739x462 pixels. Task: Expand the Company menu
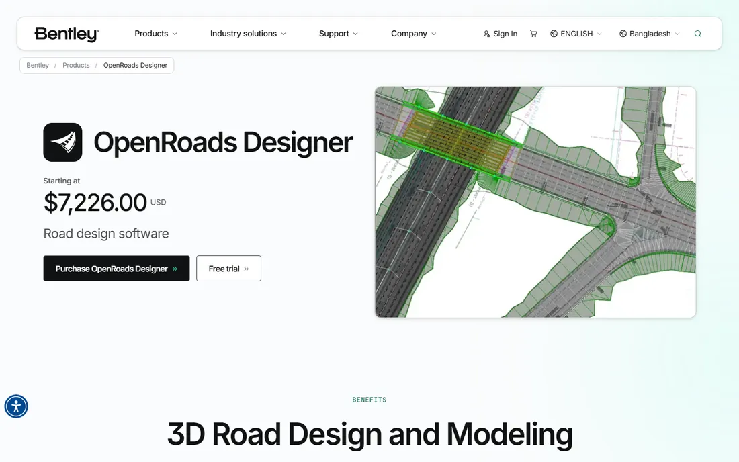click(x=414, y=34)
